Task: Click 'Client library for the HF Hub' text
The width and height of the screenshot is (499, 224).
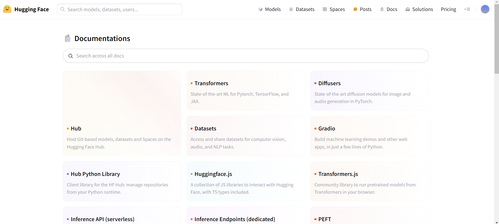Action: [x=117, y=188]
